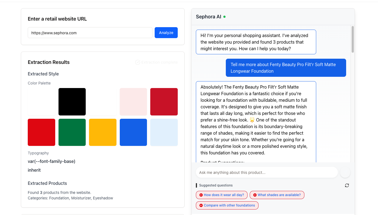Screen dimensions: 378x215
Task: Focus the retail website URL field
Action: point(90,33)
